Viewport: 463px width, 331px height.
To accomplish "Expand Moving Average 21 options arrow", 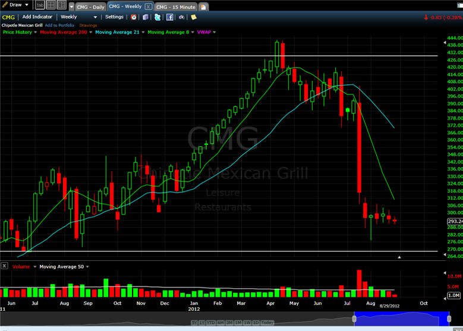I will pos(143,32).
